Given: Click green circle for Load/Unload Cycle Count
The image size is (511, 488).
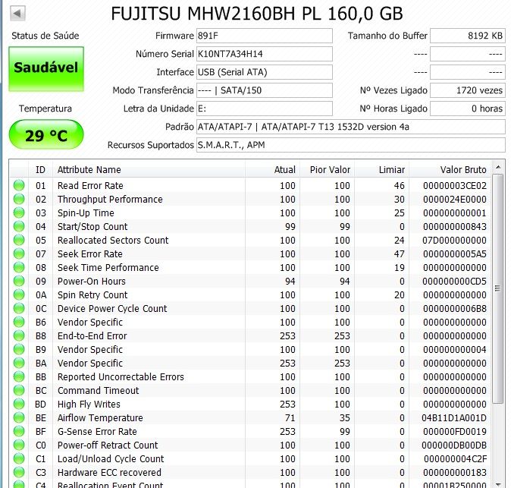Looking at the screenshot, I should tap(19, 459).
